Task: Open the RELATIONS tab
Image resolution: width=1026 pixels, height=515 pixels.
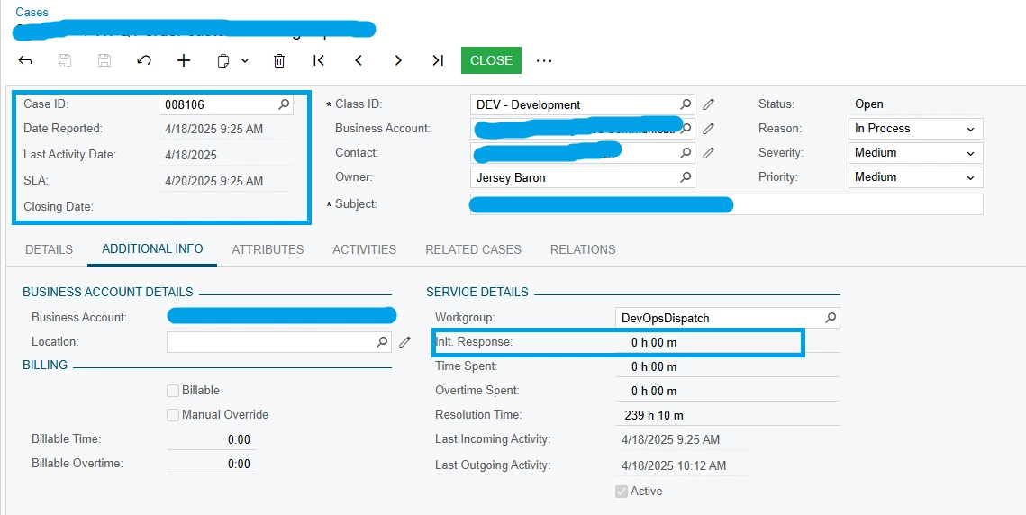Action: (583, 249)
